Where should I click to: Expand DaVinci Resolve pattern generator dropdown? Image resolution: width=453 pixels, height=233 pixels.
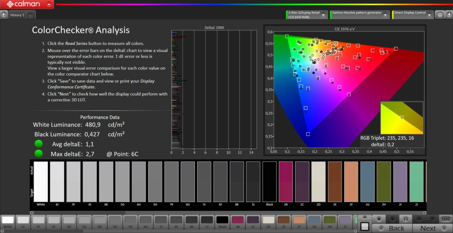(385, 15)
